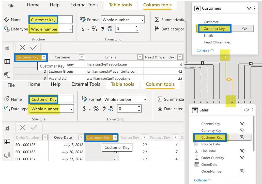Unhide Sales Customer Key field
The width and height of the screenshot is (262, 184).
pyautogui.click(x=242, y=137)
